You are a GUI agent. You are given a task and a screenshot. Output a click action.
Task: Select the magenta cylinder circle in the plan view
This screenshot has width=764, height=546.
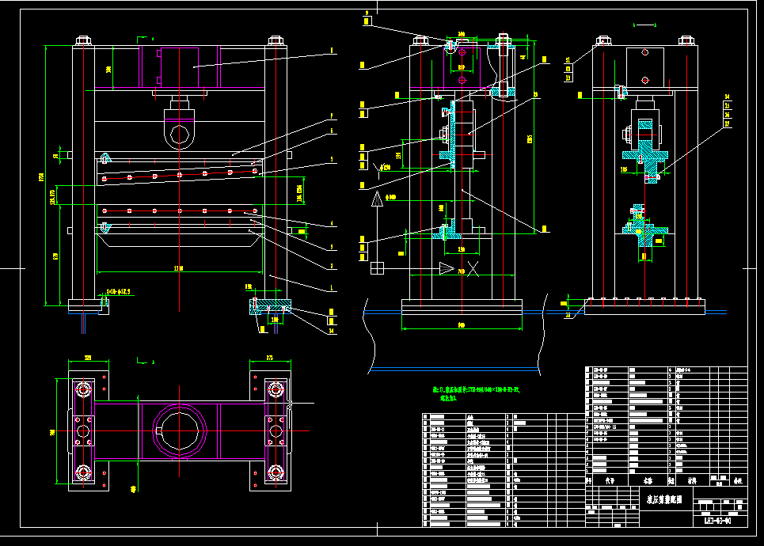(179, 430)
